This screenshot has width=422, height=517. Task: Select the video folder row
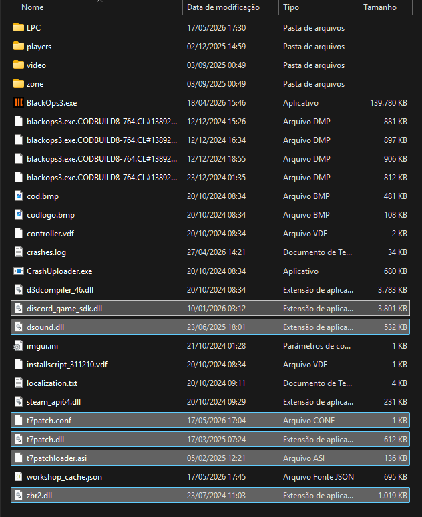[x=210, y=65]
